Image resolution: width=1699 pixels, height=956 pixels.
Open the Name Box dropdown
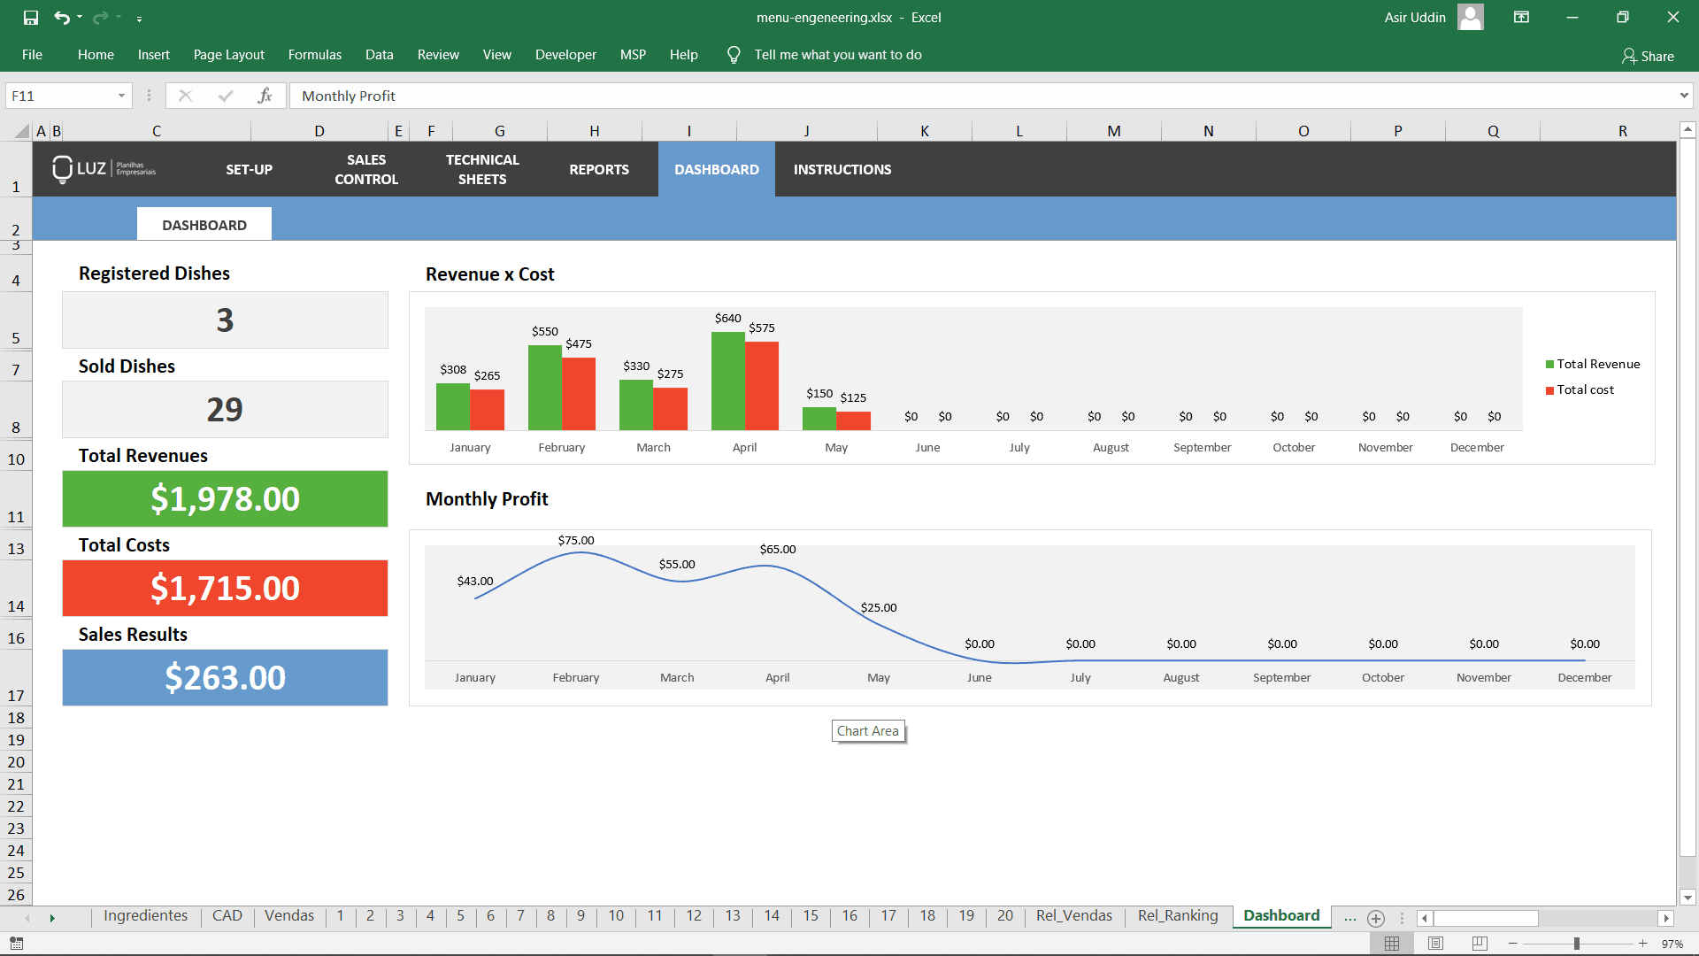tap(121, 95)
